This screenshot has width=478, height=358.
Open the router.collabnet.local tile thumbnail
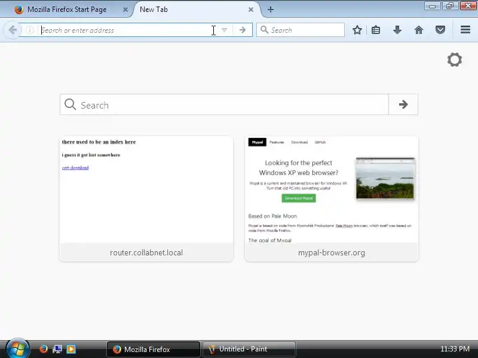tap(146, 190)
